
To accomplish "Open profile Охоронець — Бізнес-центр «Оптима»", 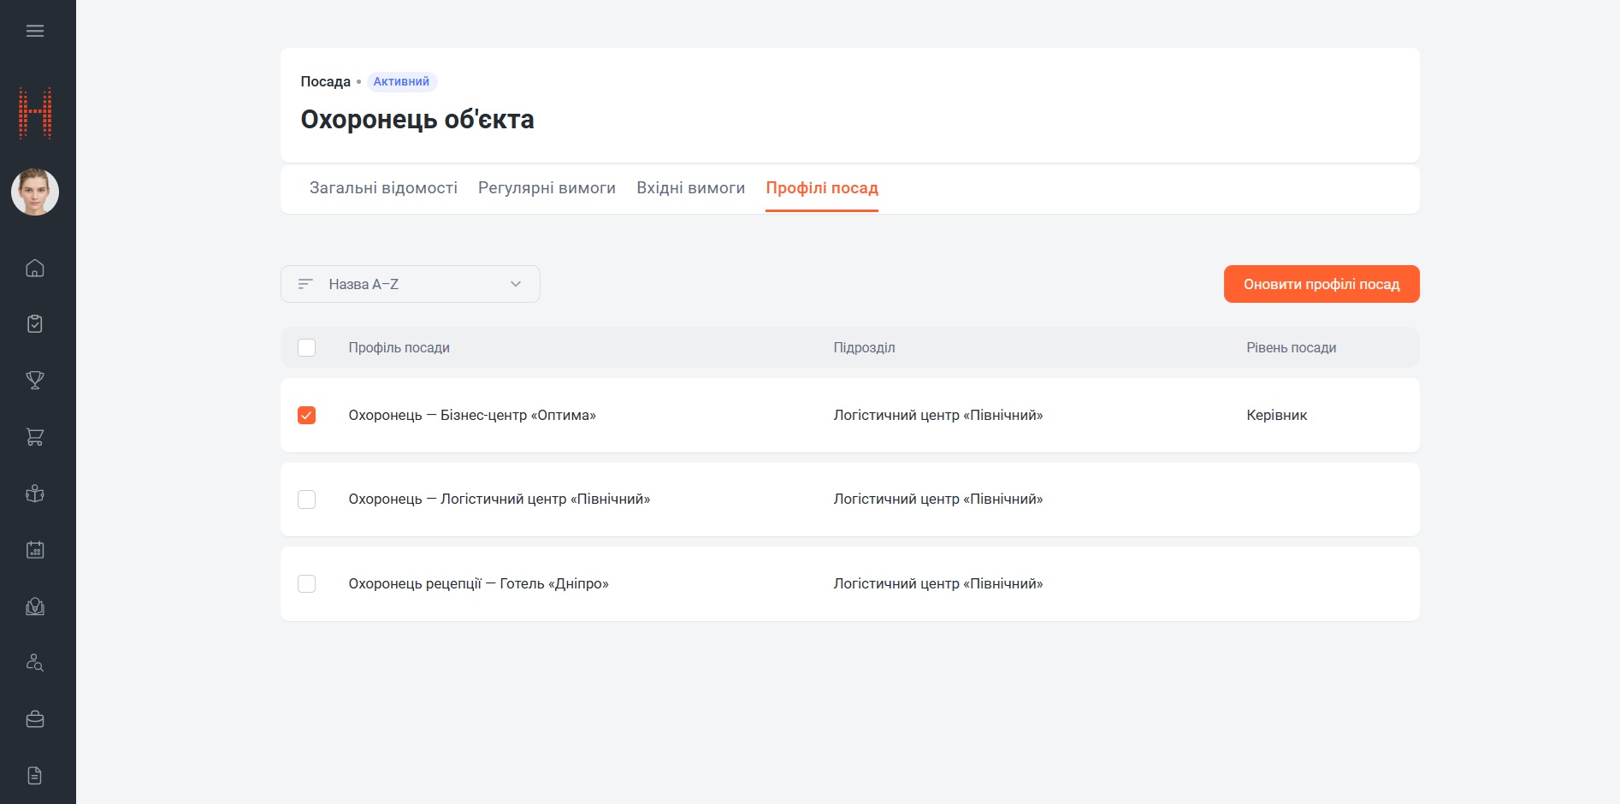I will point(472,415).
